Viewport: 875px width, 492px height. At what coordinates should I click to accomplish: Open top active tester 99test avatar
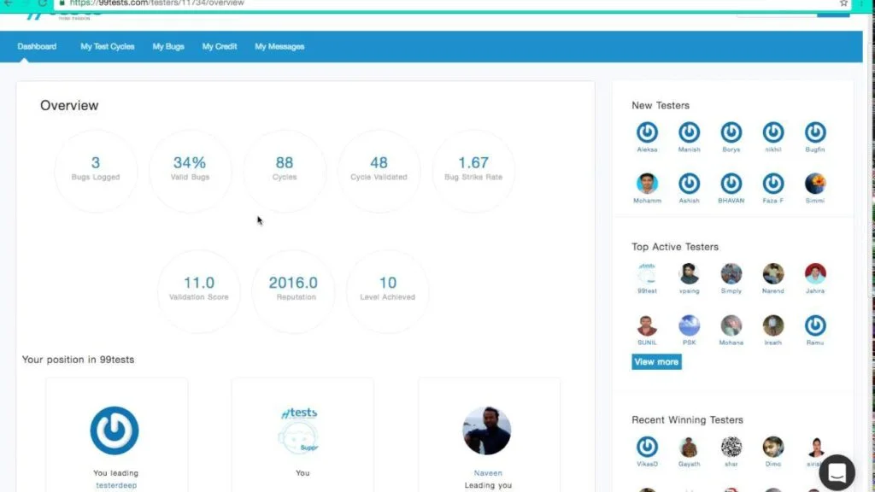pos(647,274)
